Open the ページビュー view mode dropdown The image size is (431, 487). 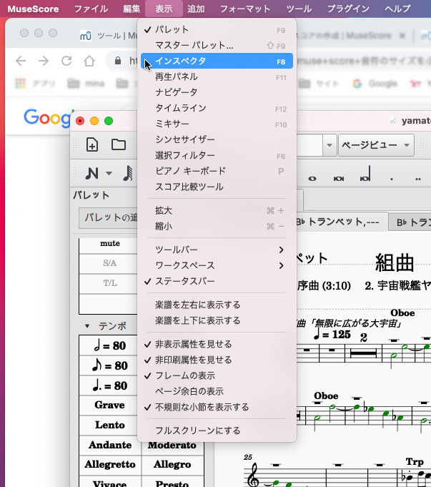point(376,144)
